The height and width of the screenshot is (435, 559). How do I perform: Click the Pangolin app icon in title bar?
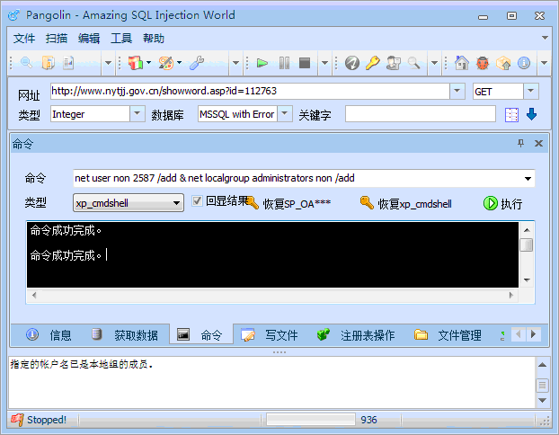click(13, 15)
